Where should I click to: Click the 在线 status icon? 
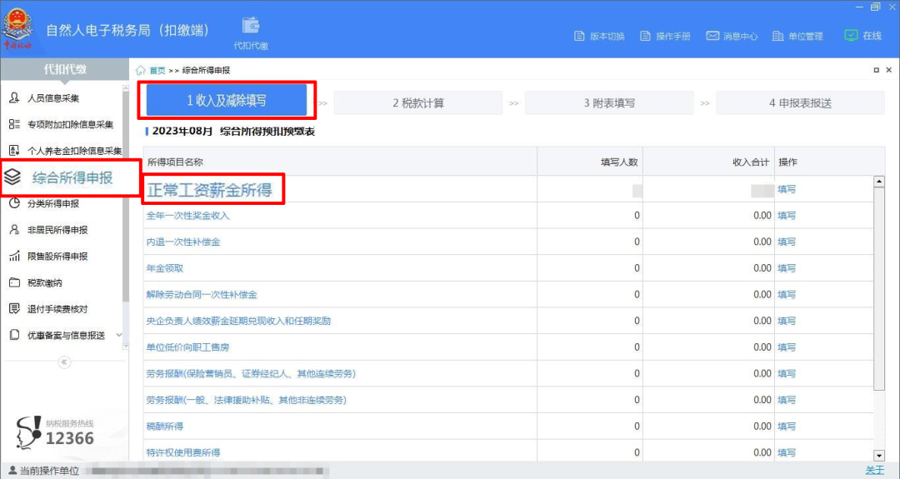click(x=851, y=36)
